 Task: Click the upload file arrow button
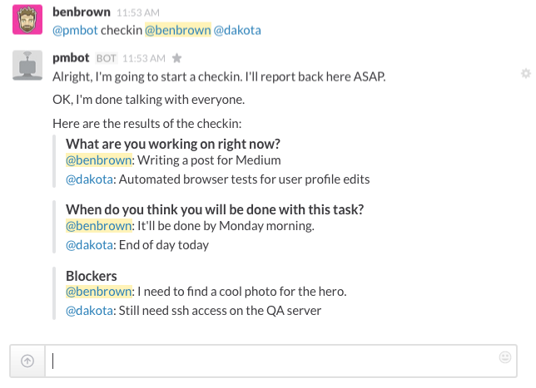(27, 361)
